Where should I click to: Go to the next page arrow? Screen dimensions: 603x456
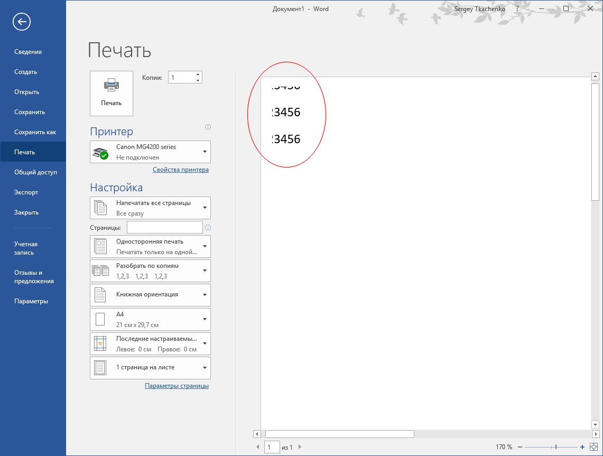click(300, 447)
